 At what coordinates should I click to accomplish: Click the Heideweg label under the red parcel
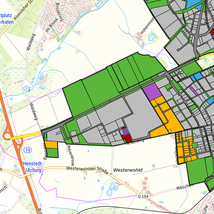(x=134, y=142)
